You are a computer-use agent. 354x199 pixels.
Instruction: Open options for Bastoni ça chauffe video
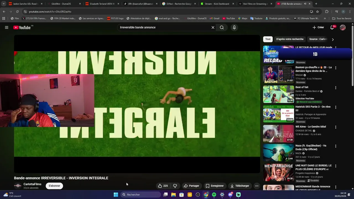coord(336,68)
